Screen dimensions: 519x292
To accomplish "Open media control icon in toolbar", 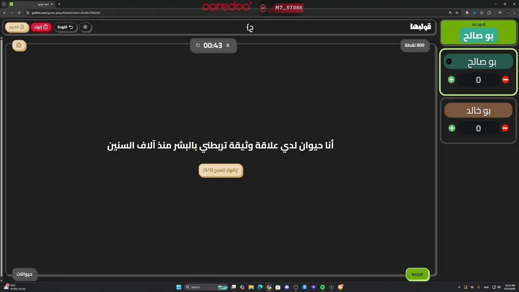I will [x=500, y=13].
